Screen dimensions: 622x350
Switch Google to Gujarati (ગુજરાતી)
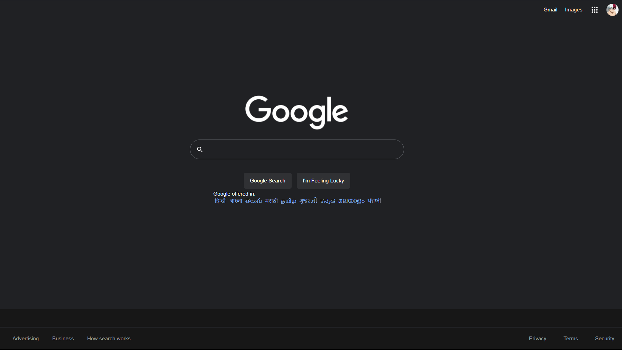click(x=308, y=201)
